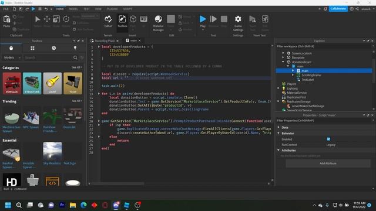Click See All next to Trending
The image size is (376, 211).
tap(77, 101)
